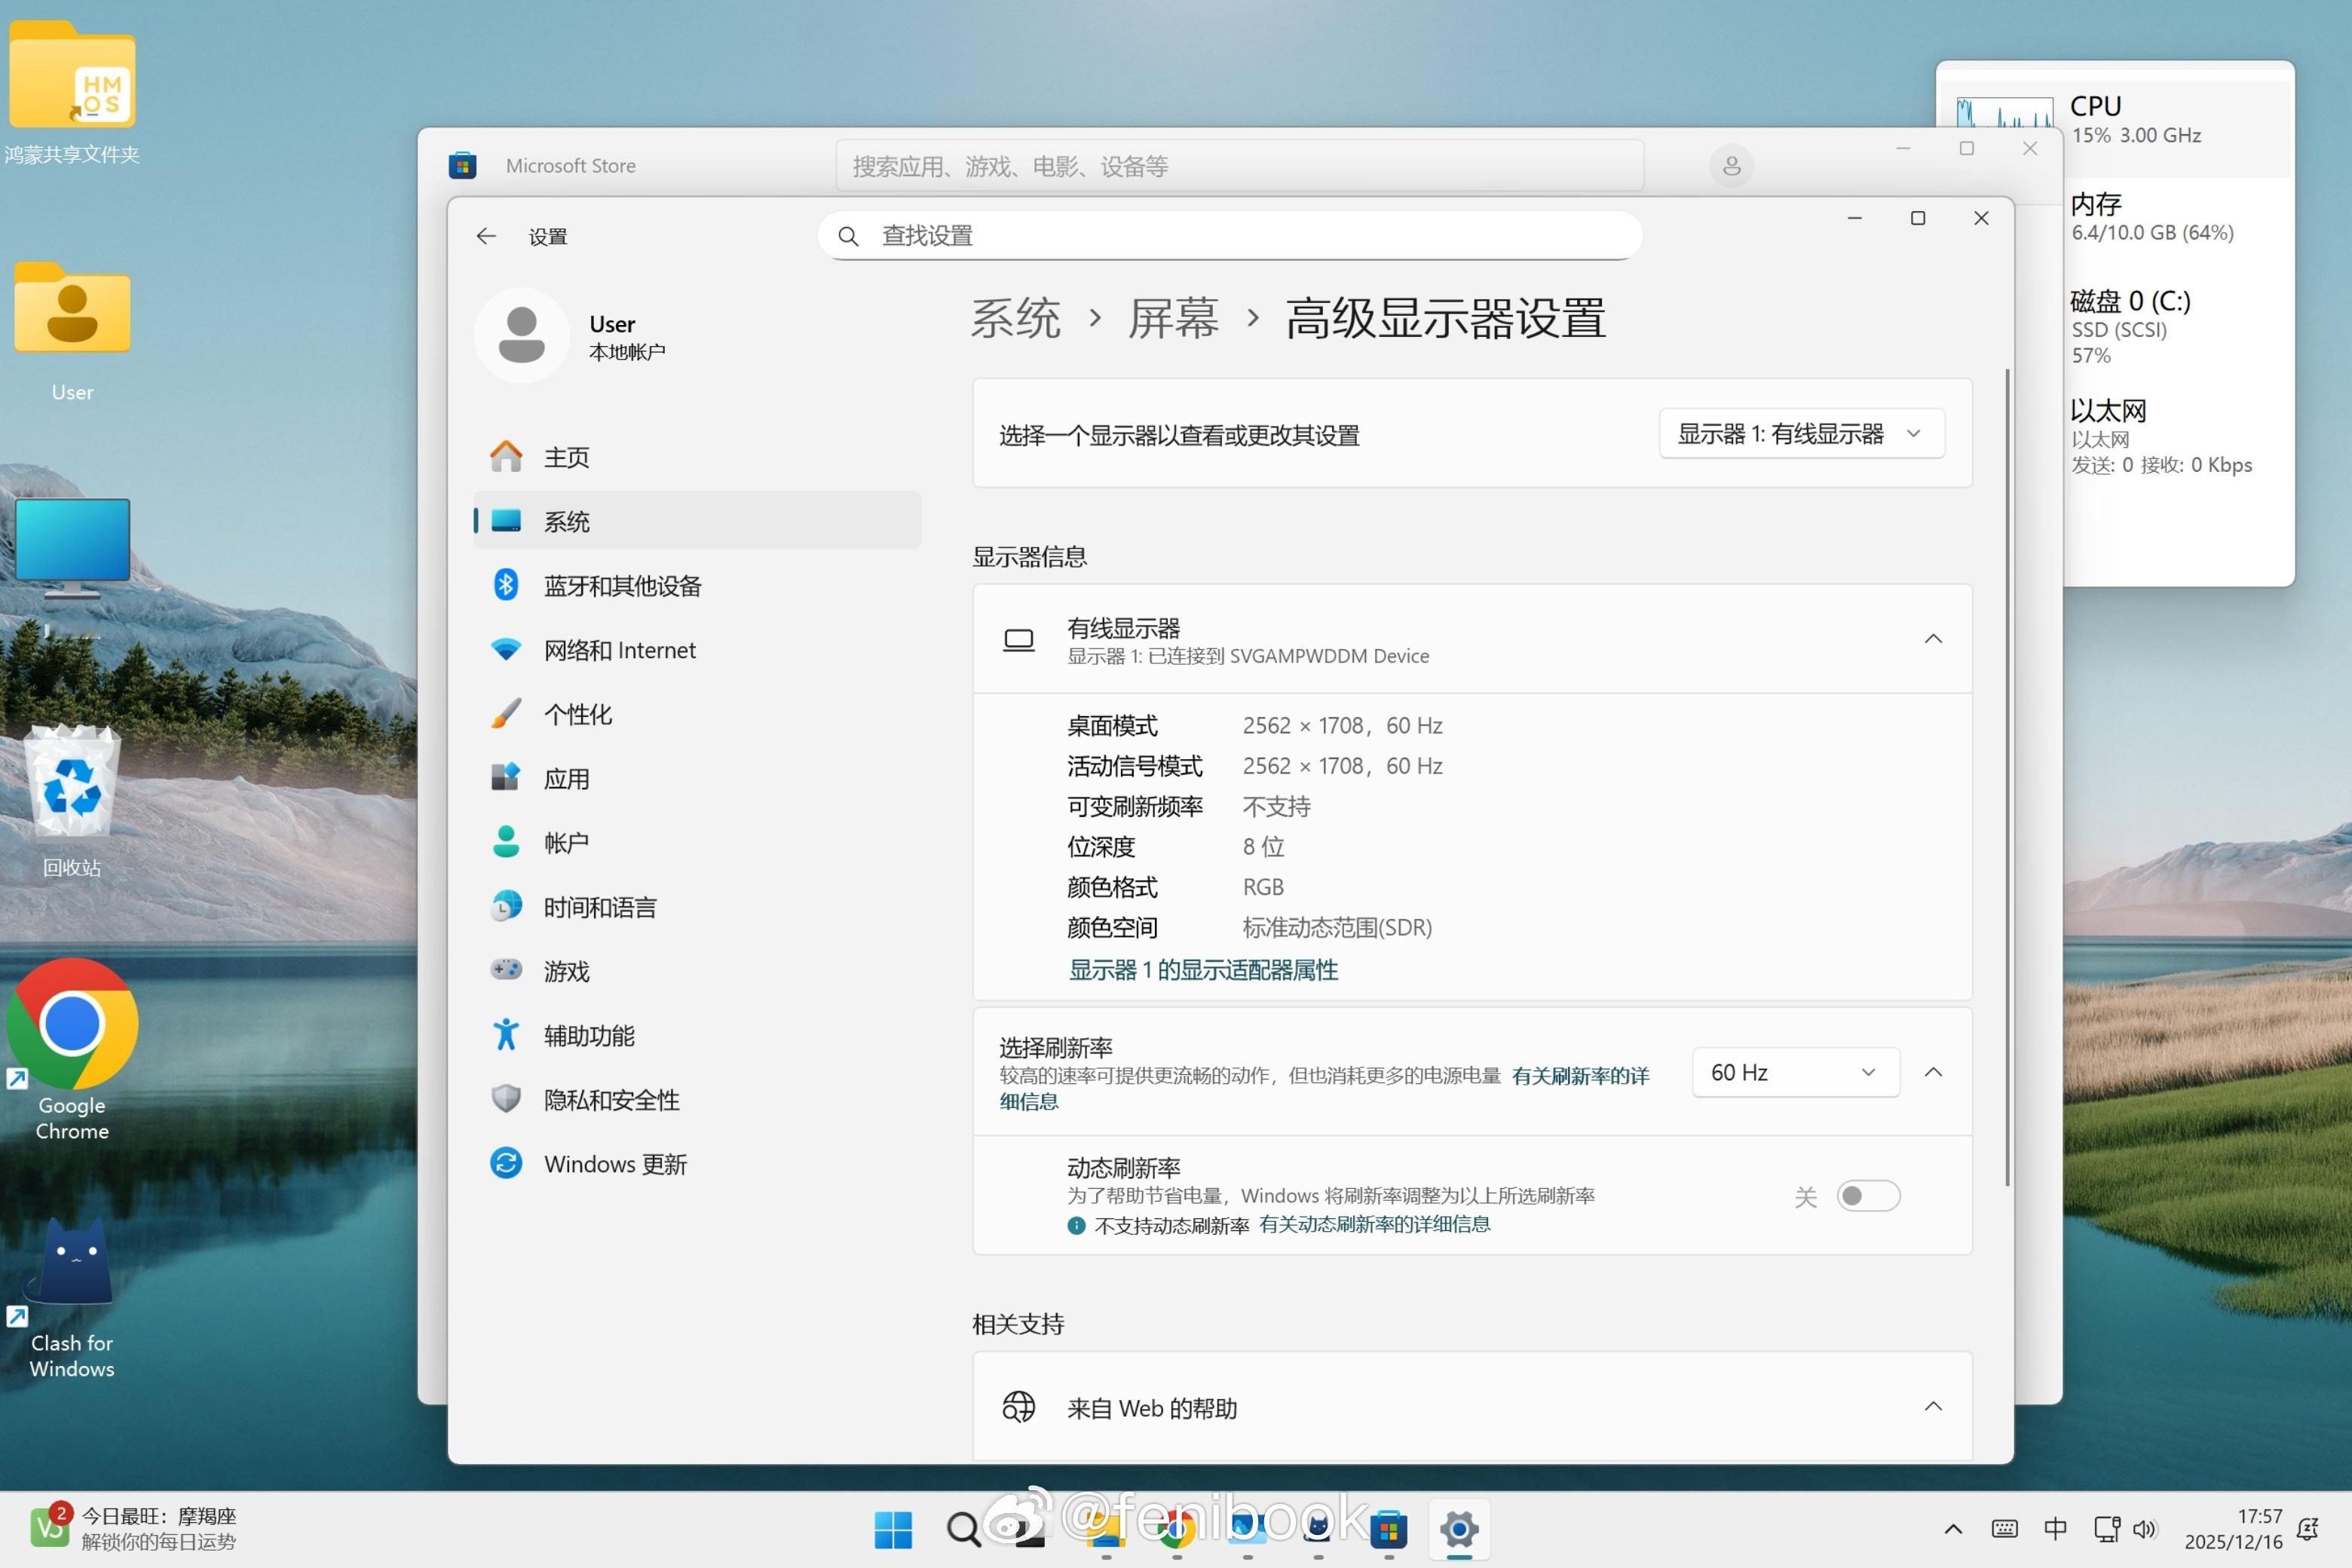Image resolution: width=2352 pixels, height=1568 pixels.
Task: Click the back arrow in Settings
Action: pyautogui.click(x=486, y=236)
